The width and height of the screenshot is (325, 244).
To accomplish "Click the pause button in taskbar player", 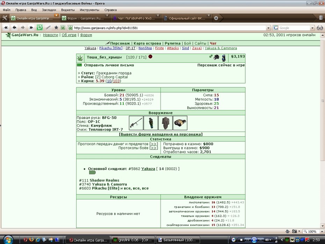I will pyautogui.click(x=254, y=240).
